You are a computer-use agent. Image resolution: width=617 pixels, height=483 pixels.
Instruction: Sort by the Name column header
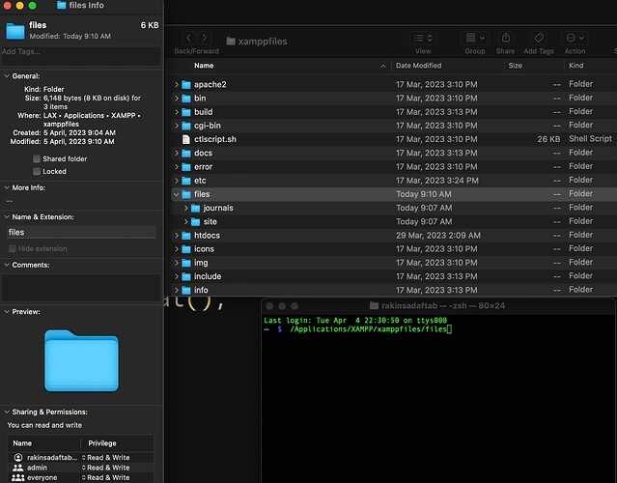coord(204,66)
